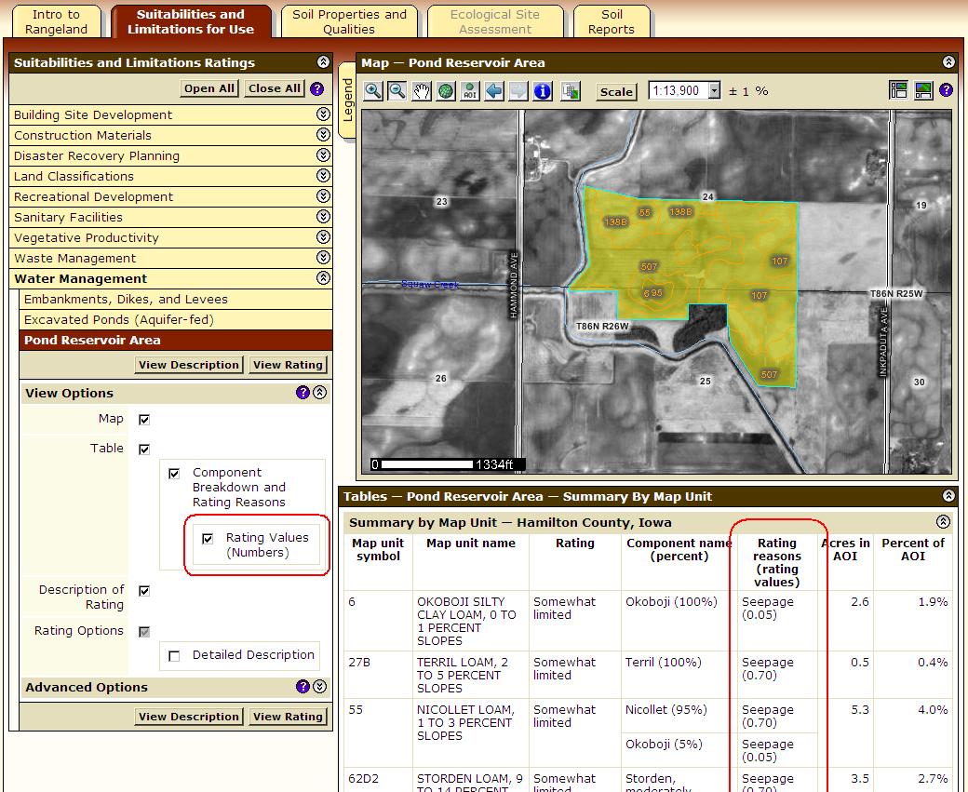The height and width of the screenshot is (792, 968).
Task: Open View Options help icon
Action: click(x=302, y=392)
